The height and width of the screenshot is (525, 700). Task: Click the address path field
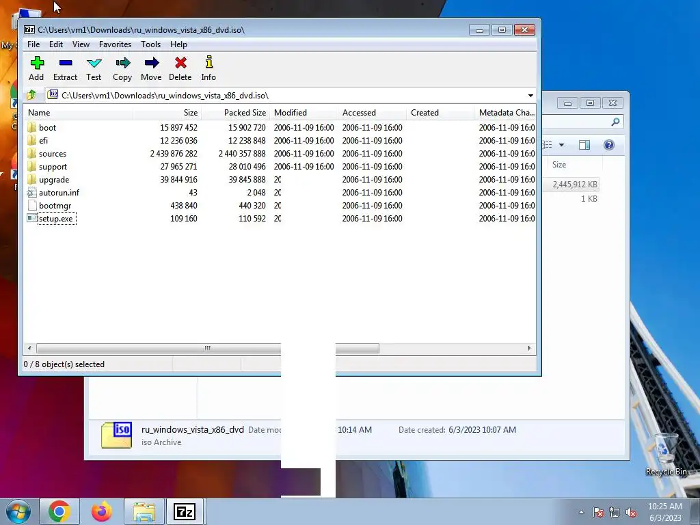click(286, 96)
